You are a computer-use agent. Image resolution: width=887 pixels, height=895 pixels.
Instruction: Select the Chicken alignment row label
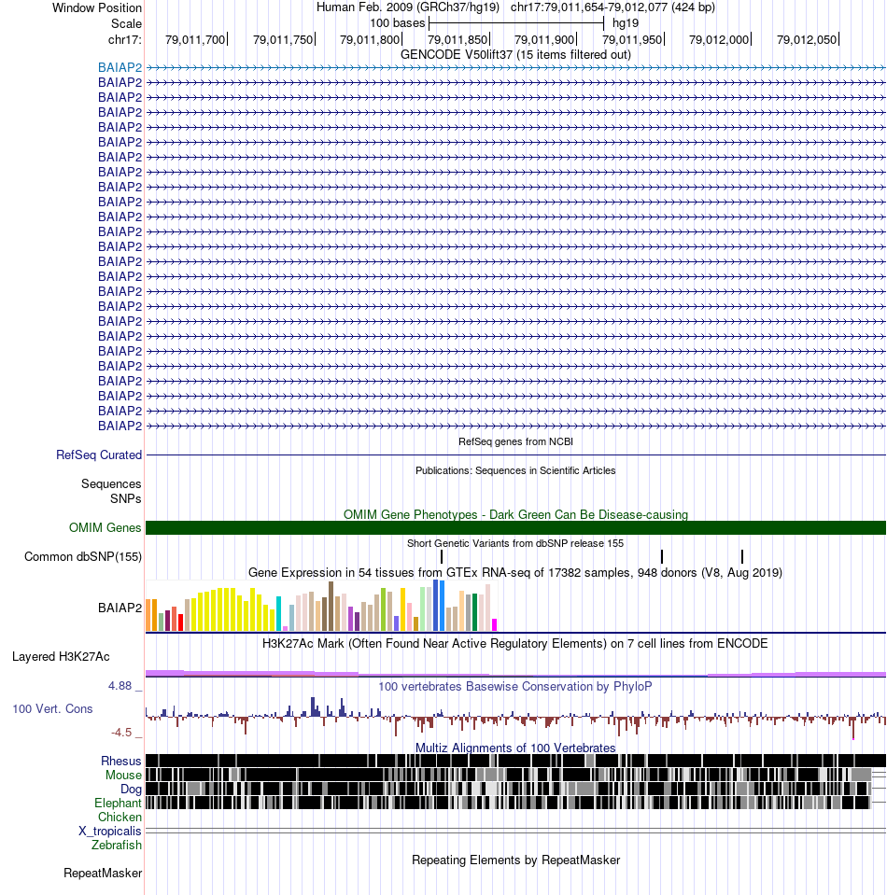click(120, 817)
